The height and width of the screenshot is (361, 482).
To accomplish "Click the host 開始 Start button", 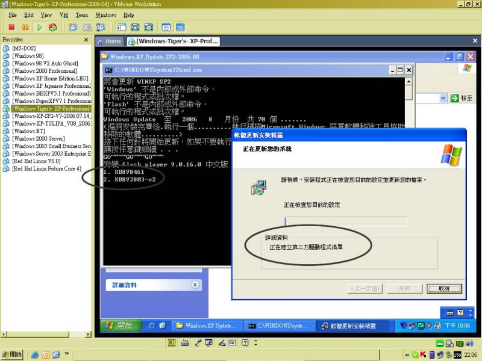I will pyautogui.click(x=12, y=354).
